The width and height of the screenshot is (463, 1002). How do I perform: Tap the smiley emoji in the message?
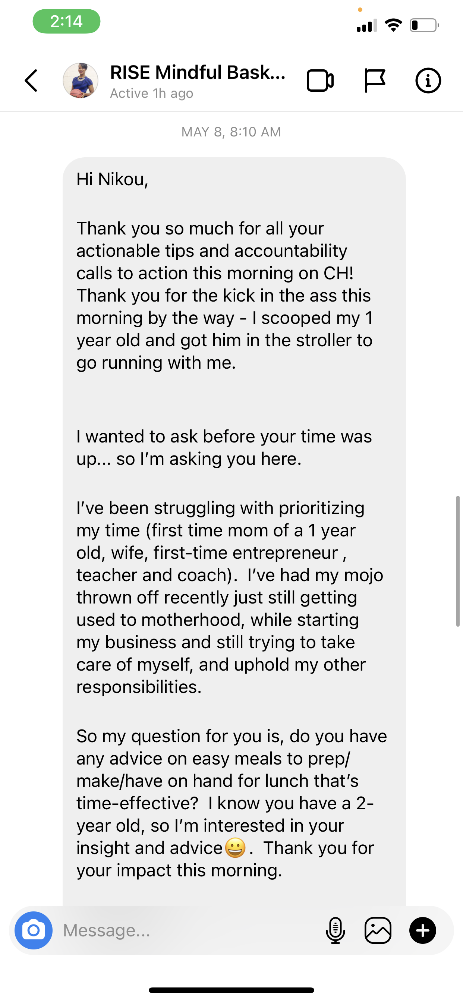point(235,848)
